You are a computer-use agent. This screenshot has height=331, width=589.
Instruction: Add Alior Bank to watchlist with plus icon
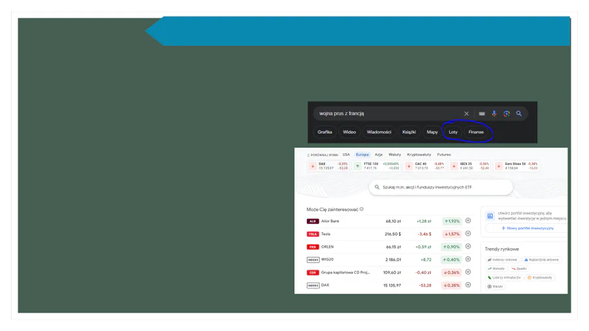coord(468,221)
